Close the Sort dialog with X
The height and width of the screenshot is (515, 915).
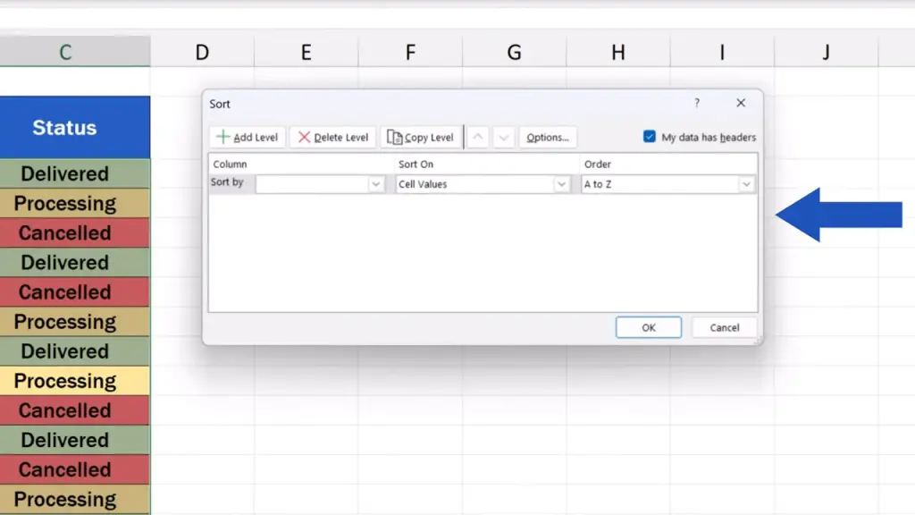click(741, 104)
